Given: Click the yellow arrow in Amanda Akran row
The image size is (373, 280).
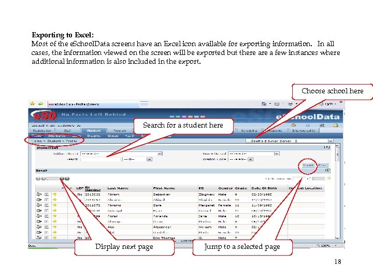Looking at the screenshot, I should [55, 216].
